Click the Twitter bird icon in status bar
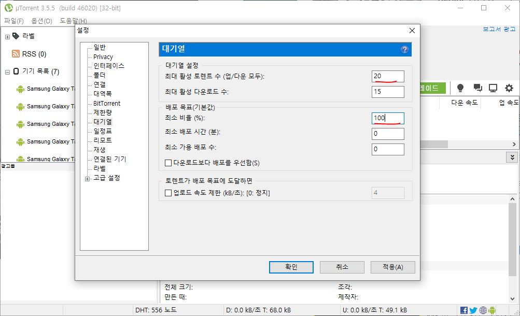The width and height of the screenshot is (520, 316). pos(473,310)
